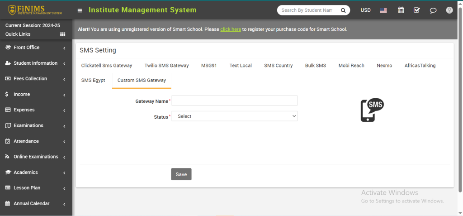
Task: Expand the Fees Collection sidebar menu
Action: [x=36, y=79]
